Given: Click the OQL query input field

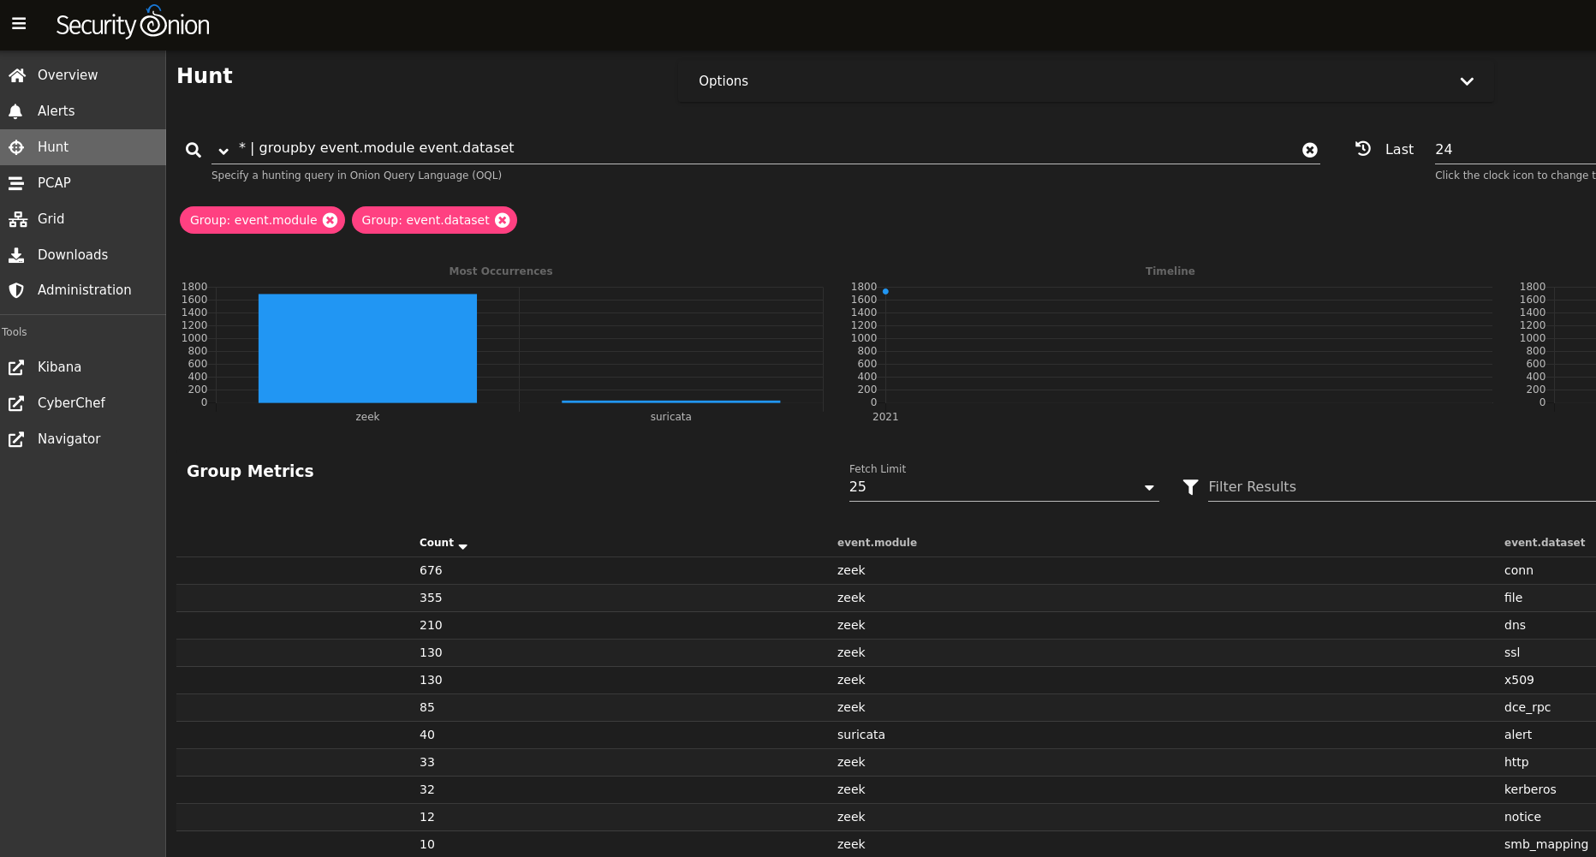Looking at the screenshot, I should click(x=766, y=148).
